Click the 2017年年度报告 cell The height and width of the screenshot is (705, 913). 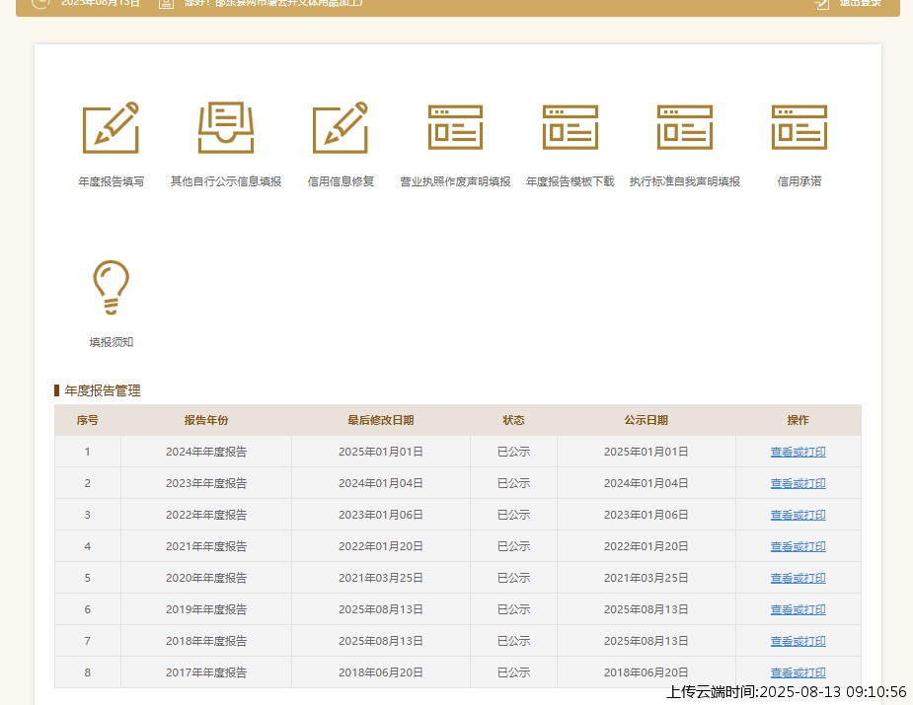[x=206, y=672]
